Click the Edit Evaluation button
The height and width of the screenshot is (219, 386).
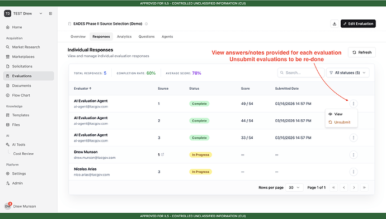click(x=358, y=24)
